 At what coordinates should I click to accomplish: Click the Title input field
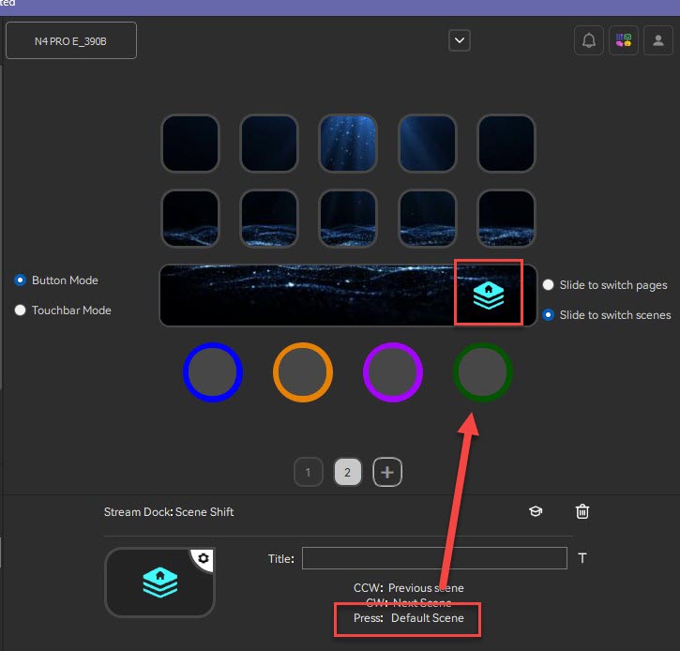pyautogui.click(x=434, y=558)
